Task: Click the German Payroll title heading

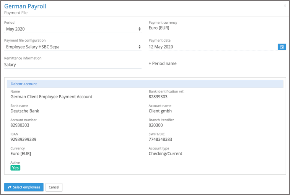Action: [x=25, y=6]
